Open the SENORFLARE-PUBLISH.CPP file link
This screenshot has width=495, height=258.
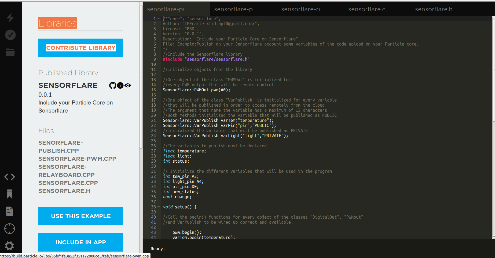coord(61,147)
